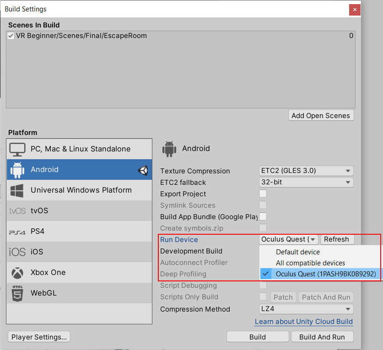Viewport: 383px width, 350px height.
Task: Click Refresh next to Run Device
Action: click(x=337, y=239)
